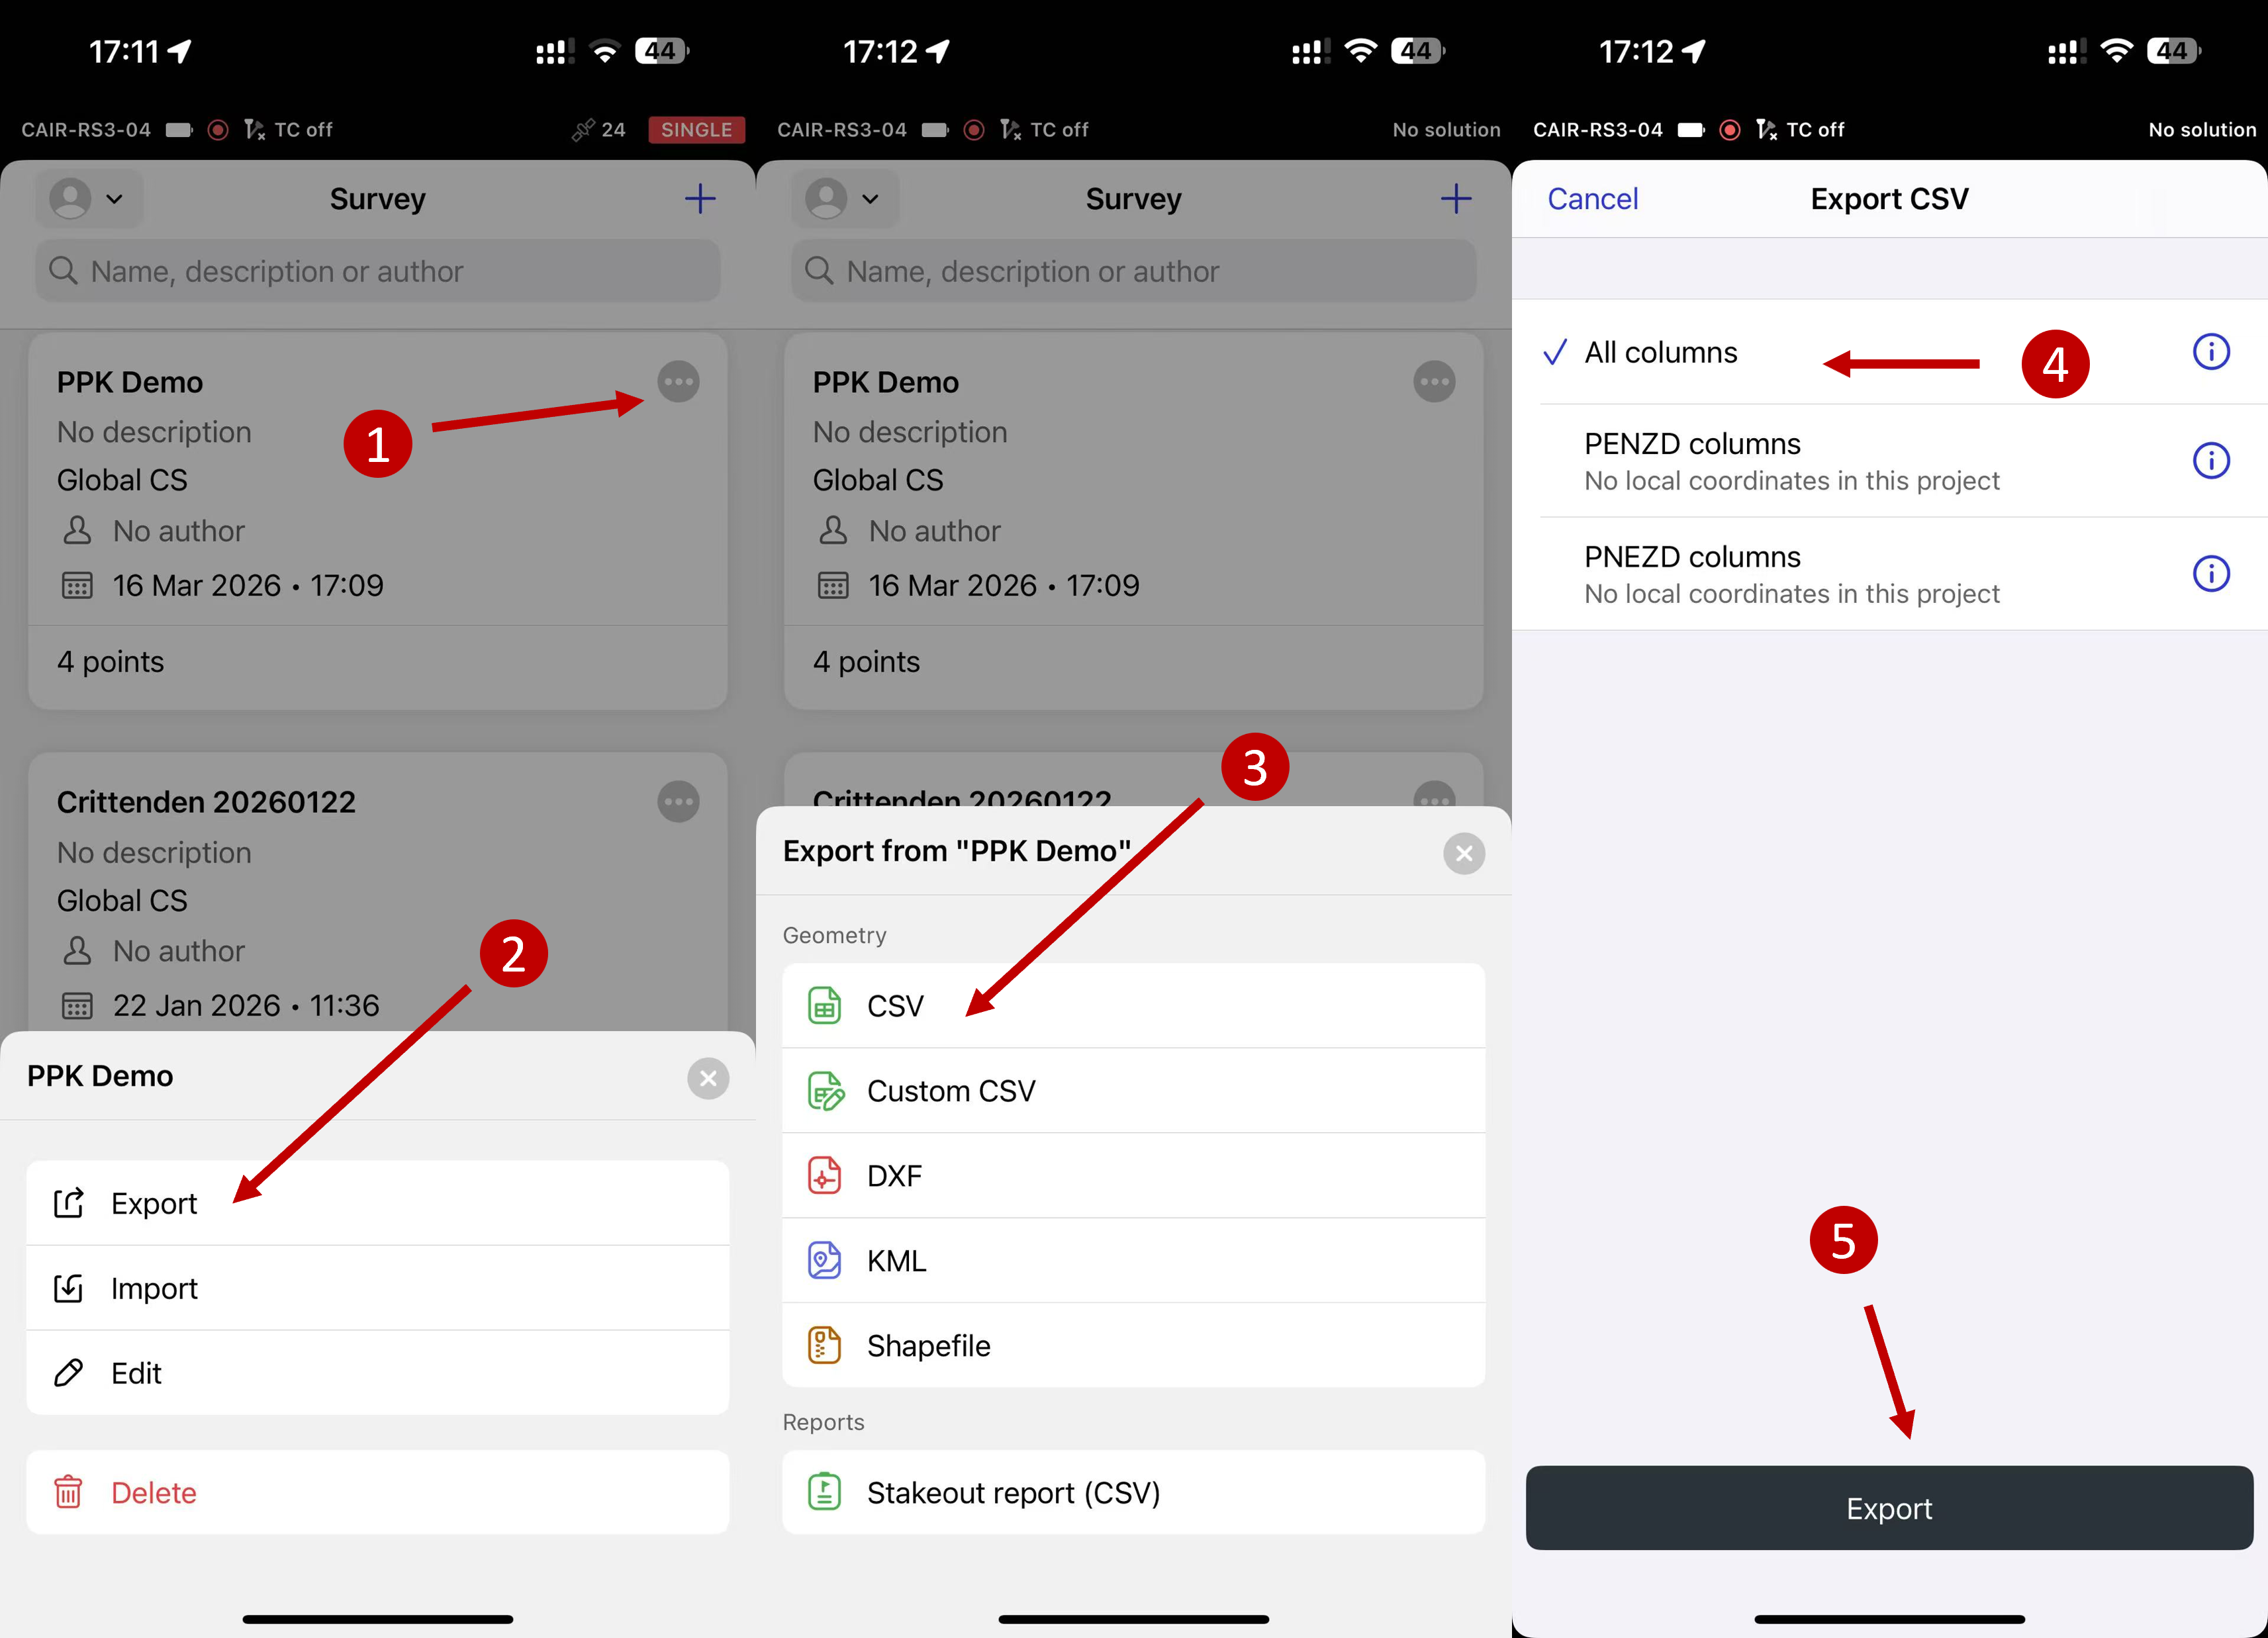Expand the profile dropdown in the middle Survey screen
The height and width of the screenshot is (1638, 2268).
click(844, 198)
